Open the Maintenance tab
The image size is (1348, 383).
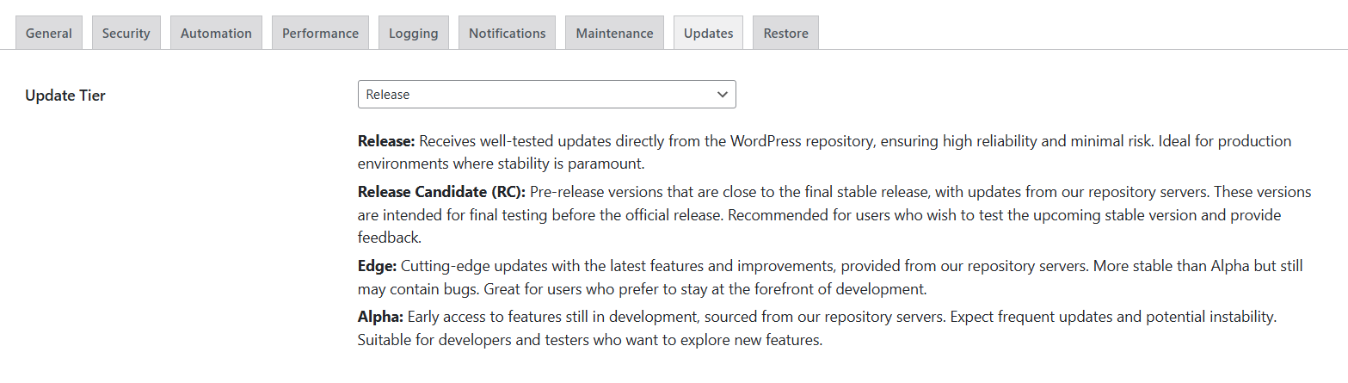point(614,33)
